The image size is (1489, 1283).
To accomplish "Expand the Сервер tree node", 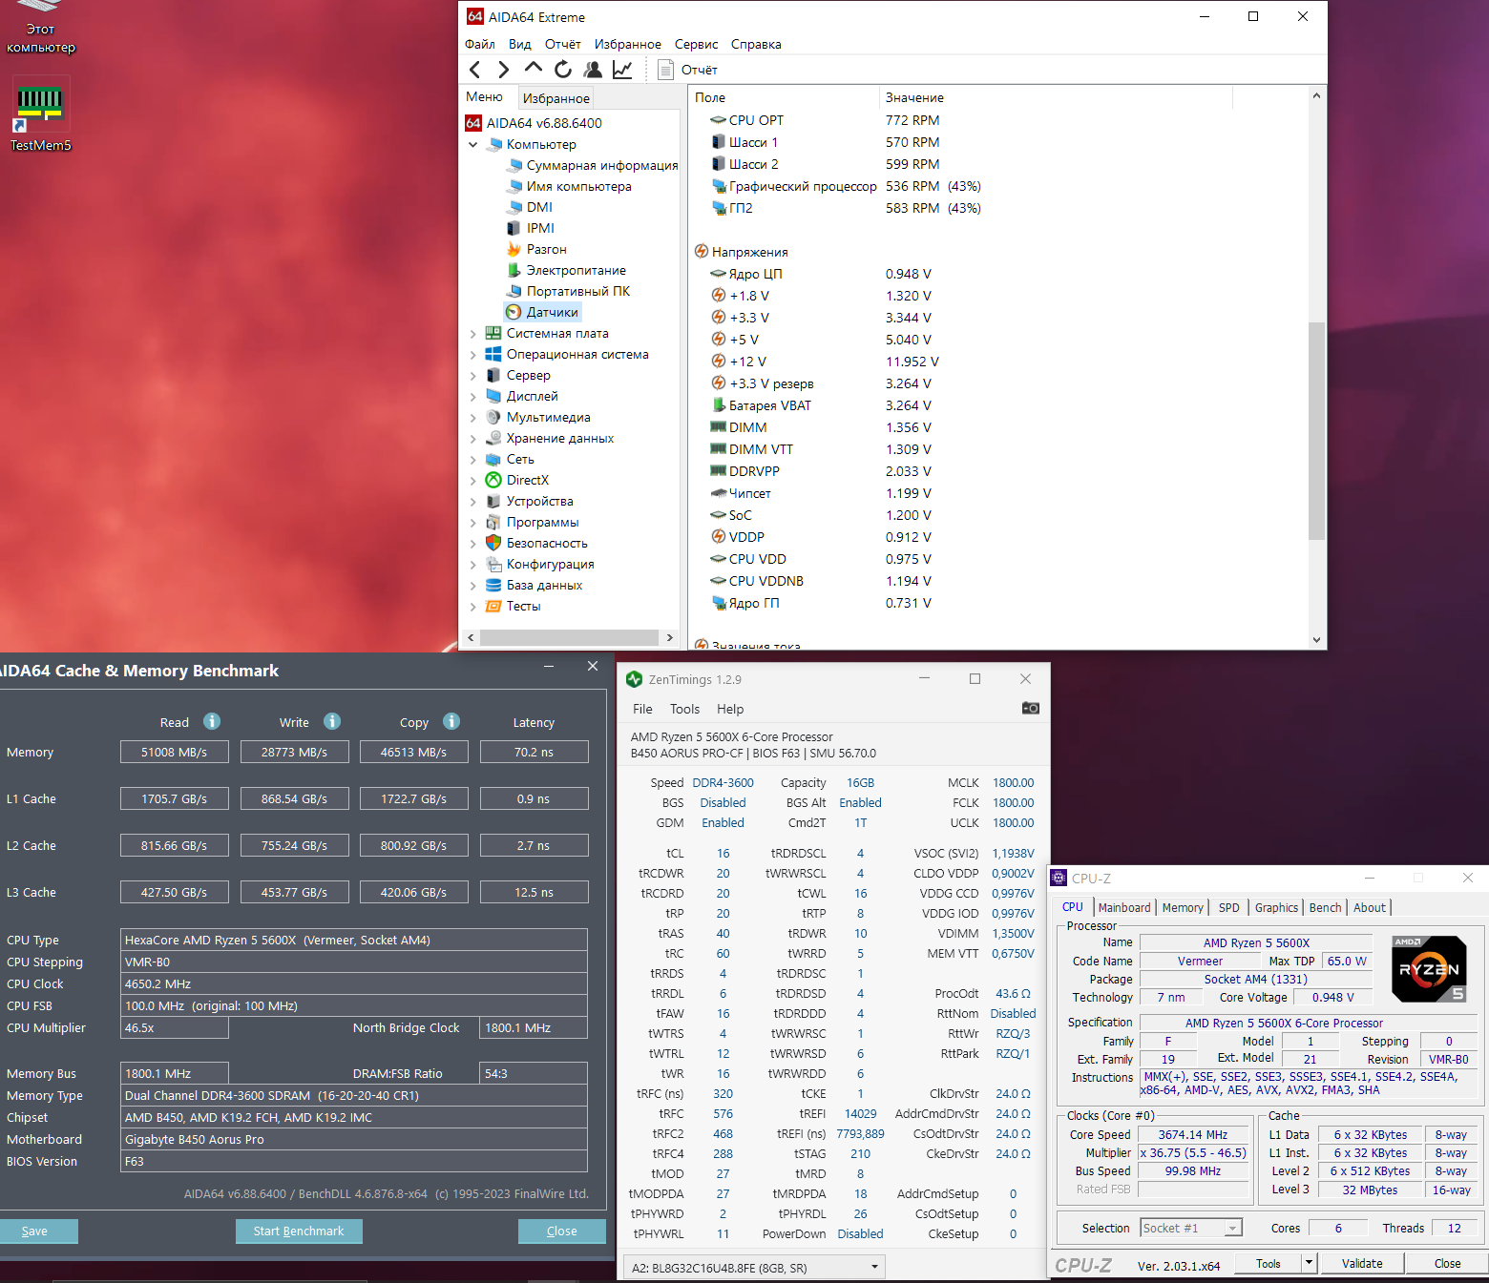I will click(x=473, y=375).
